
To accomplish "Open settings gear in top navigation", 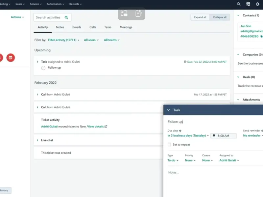I will 258,4.
